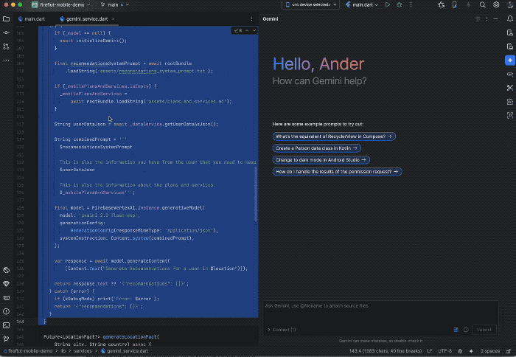The height and width of the screenshot is (357, 516).
Task: Open editor tabs options vertical dots
Action: coord(252,19)
